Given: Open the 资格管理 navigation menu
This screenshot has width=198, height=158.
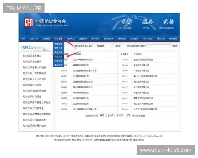Looking at the screenshot, I should point(58,39).
